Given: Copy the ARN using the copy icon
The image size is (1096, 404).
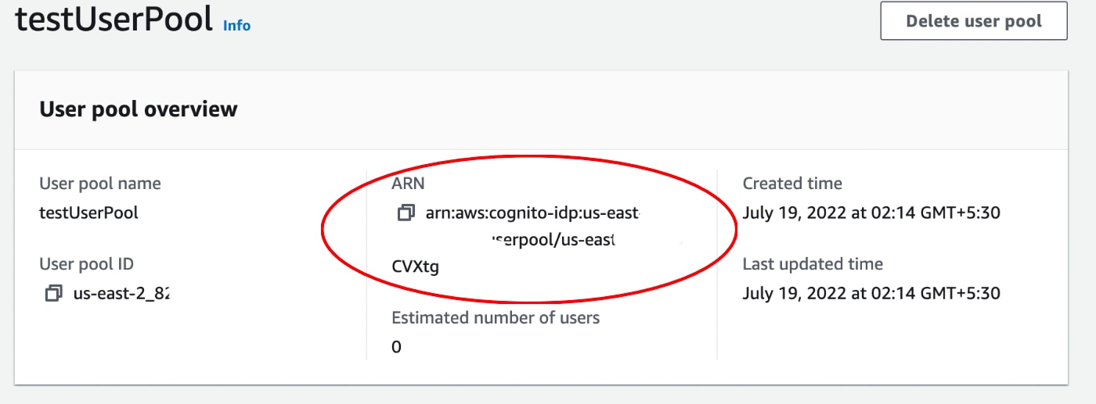Looking at the screenshot, I should (x=406, y=213).
